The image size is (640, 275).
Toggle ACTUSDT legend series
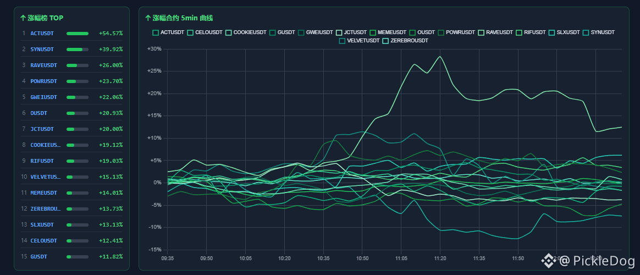pos(168,32)
